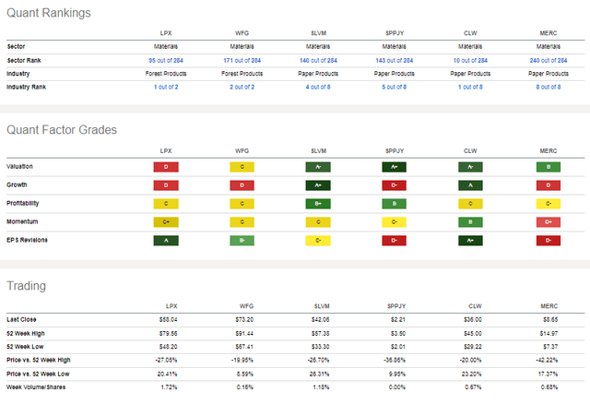Click the MERC Growth grade badge
Screen dimensions: 590x404
pos(549,185)
